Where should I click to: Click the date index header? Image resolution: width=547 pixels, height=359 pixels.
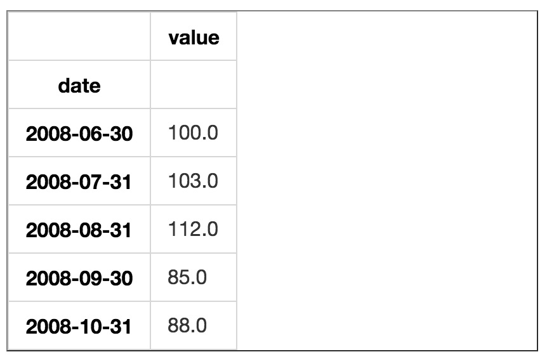[79, 86]
